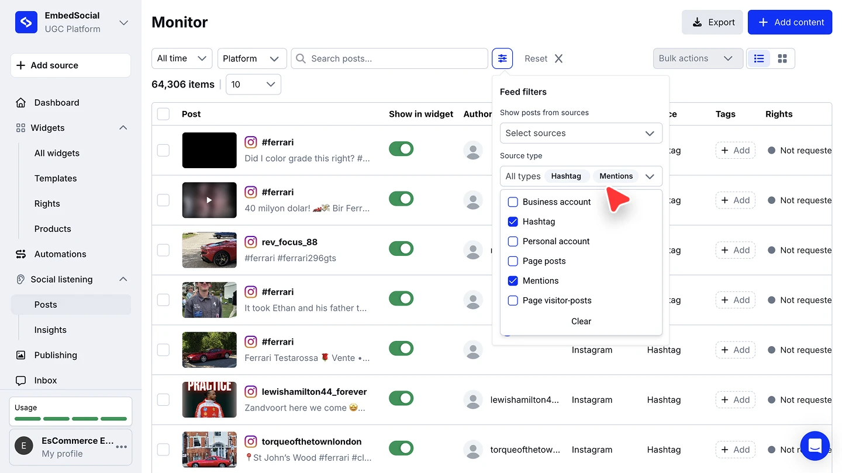
Task: Add tag to torqueofthetownlondon post
Action: pyautogui.click(x=735, y=450)
